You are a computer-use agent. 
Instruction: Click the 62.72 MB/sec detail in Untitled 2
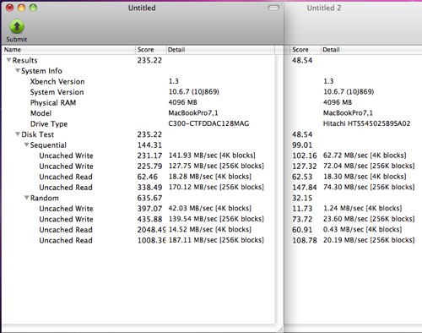click(365, 156)
